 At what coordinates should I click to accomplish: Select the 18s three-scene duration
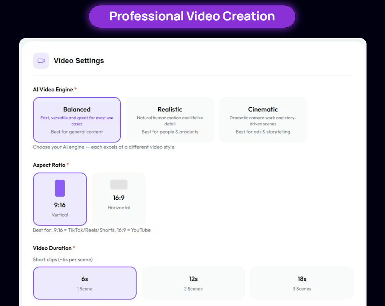tap(302, 283)
